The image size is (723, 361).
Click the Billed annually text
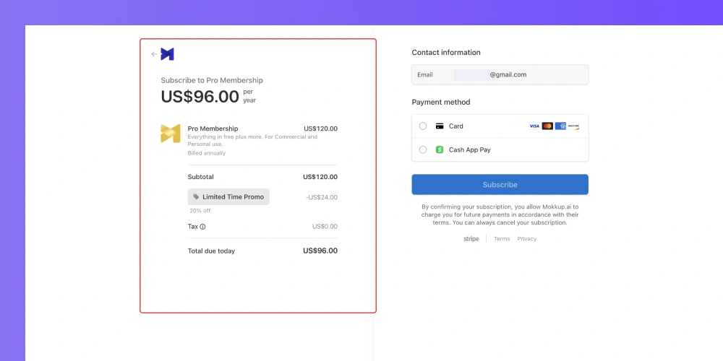pos(207,153)
